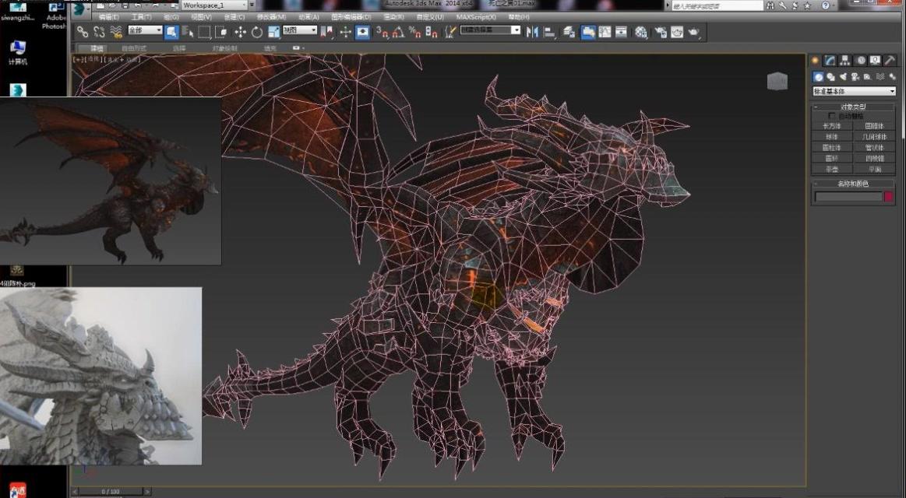Open the 修改器 (Modifiers) menu
The width and height of the screenshot is (906, 498).
270,16
